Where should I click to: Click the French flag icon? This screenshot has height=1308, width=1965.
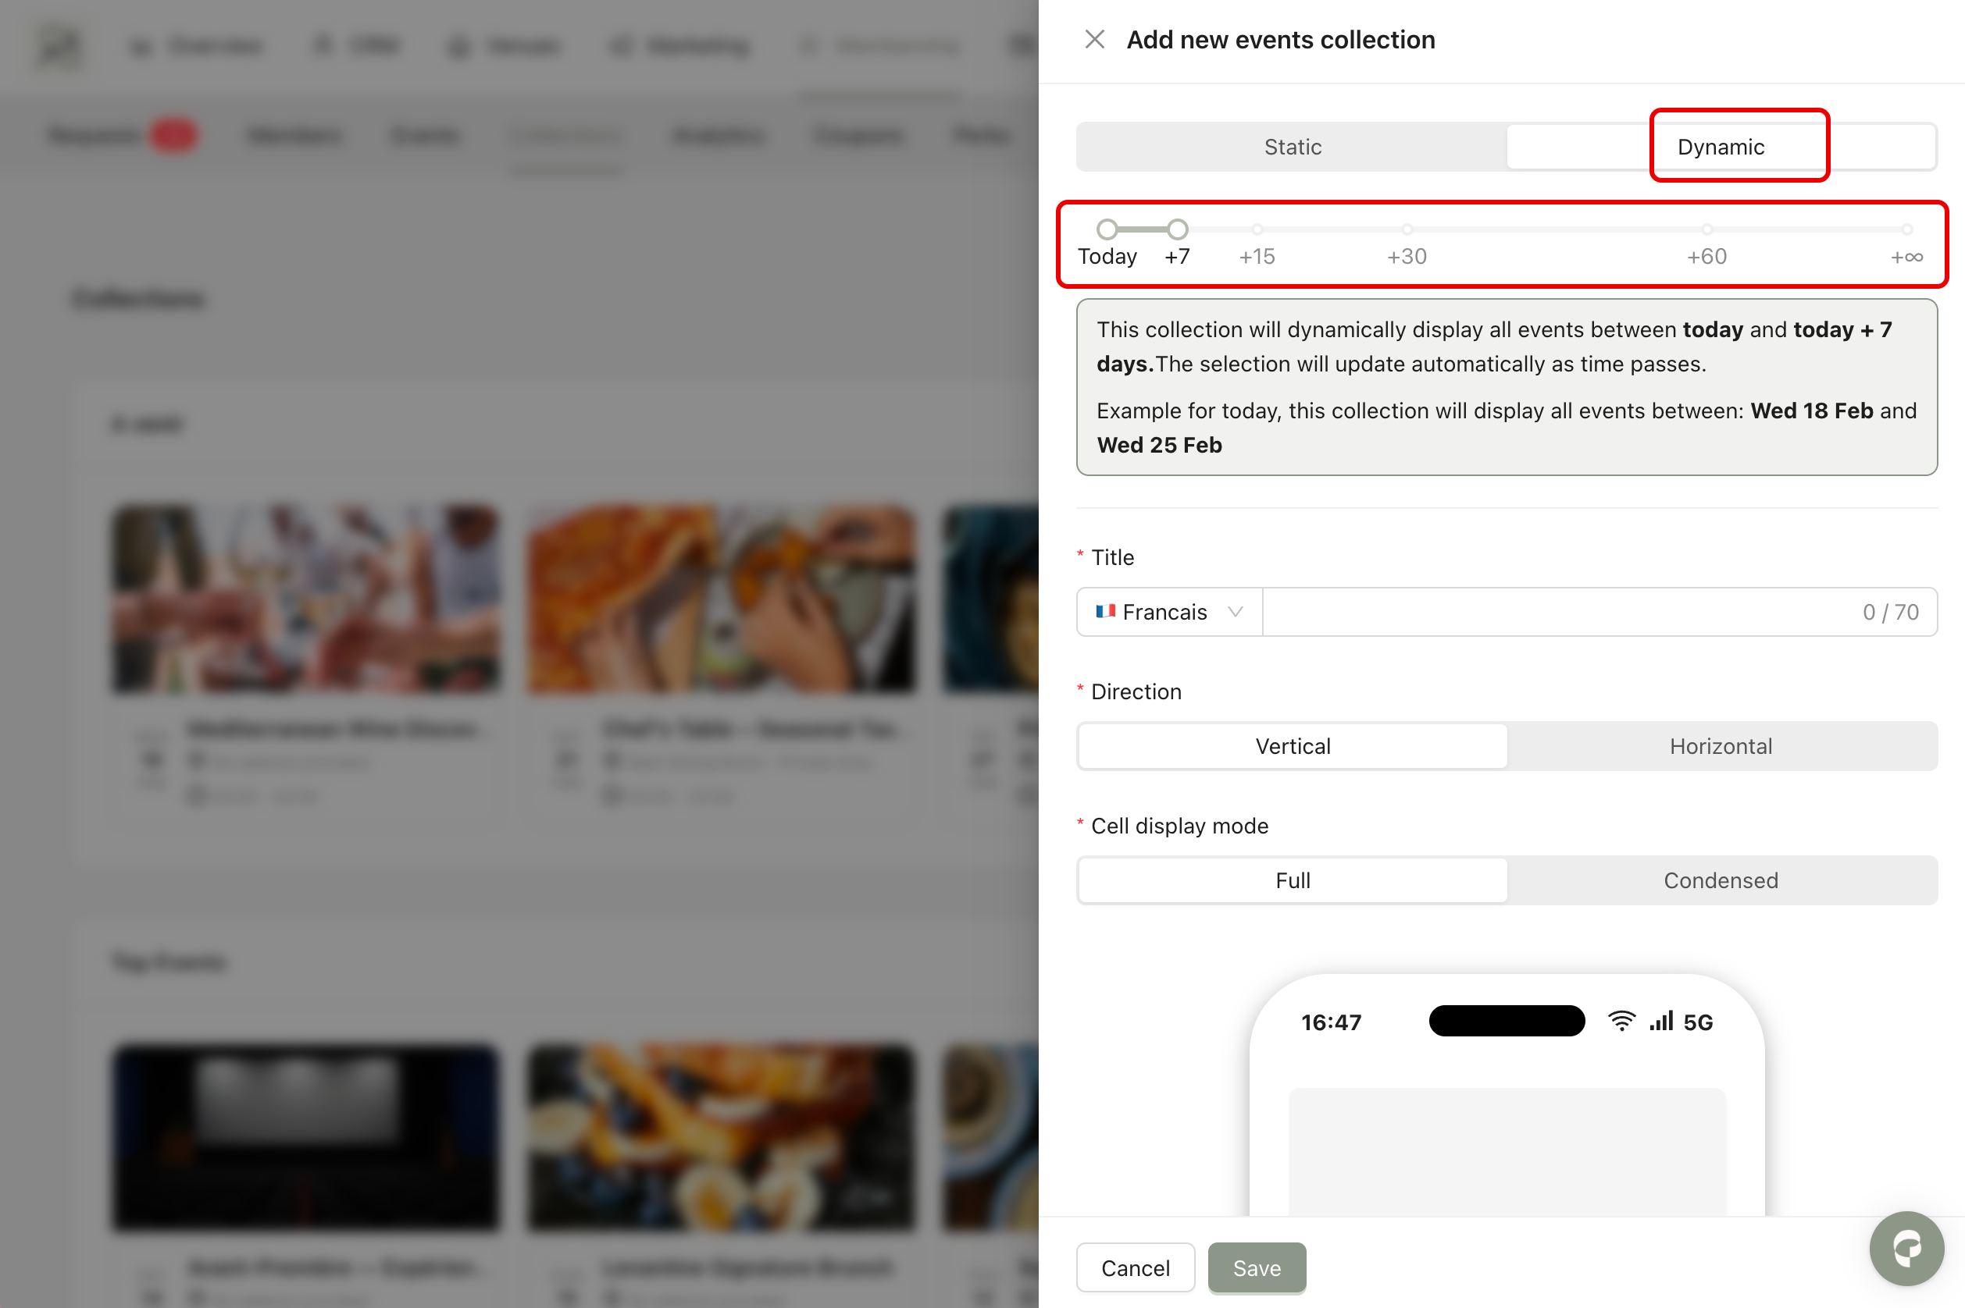pyautogui.click(x=1105, y=611)
